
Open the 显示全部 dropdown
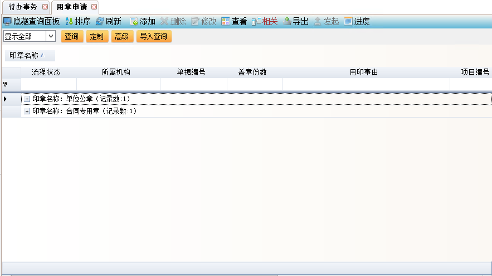tap(51, 36)
